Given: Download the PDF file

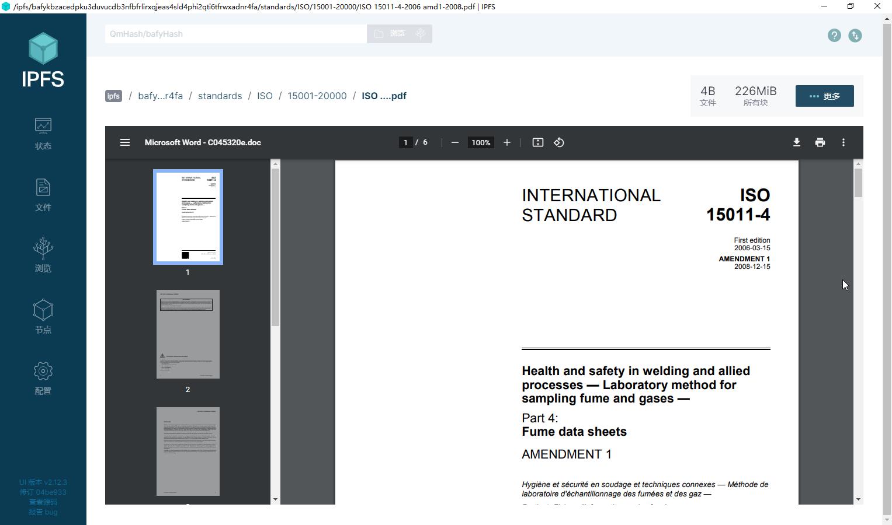Looking at the screenshot, I should coord(796,142).
